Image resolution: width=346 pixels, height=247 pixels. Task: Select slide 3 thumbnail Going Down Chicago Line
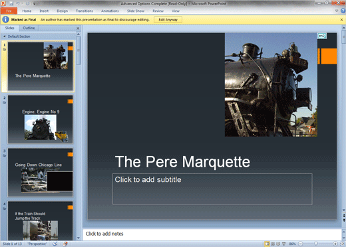pos(41,173)
